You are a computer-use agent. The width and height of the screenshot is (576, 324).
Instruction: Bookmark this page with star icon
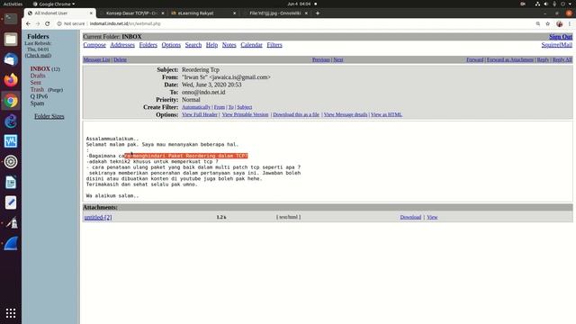pos(548,23)
